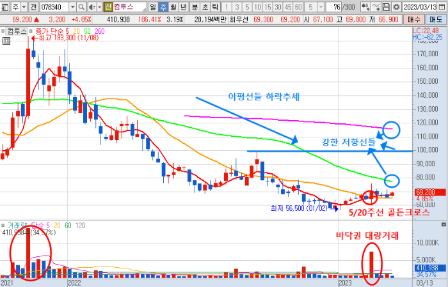Screen dimensions: 448x287
Task: Click the green 신 badge icon
Action: (108, 7)
